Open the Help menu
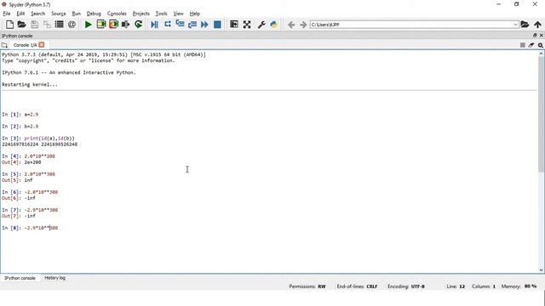 [x=195, y=14]
